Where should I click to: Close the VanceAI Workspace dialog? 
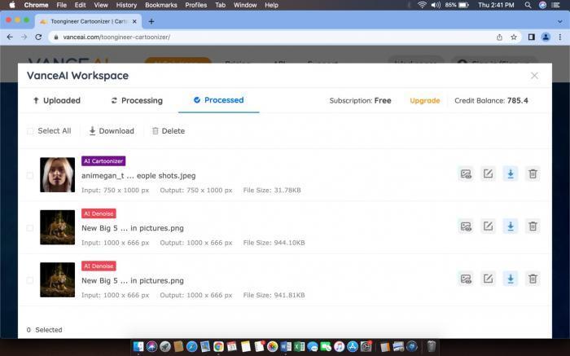click(534, 76)
